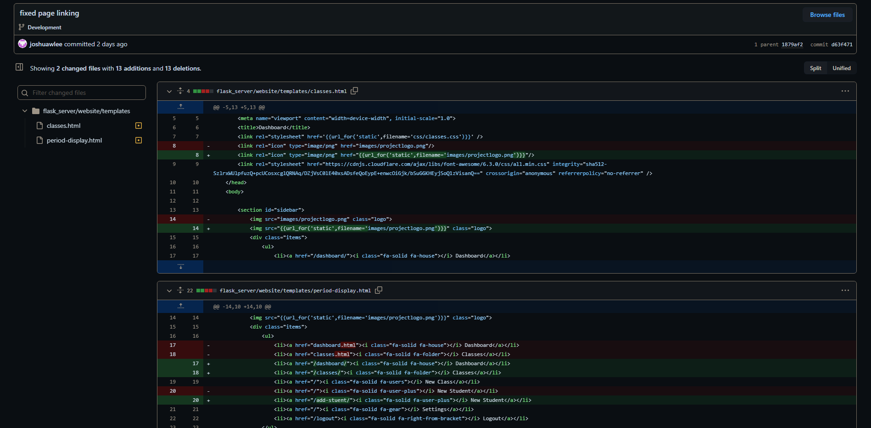Open options menu for period-display.html diff
This screenshot has height=428, width=871.
pos(845,291)
